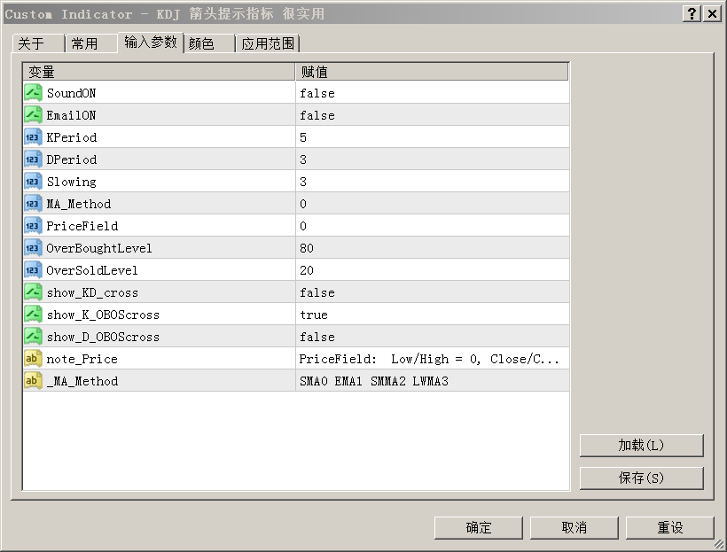The image size is (727, 552).
Task: Select the KPeriod variable name
Action: point(72,137)
